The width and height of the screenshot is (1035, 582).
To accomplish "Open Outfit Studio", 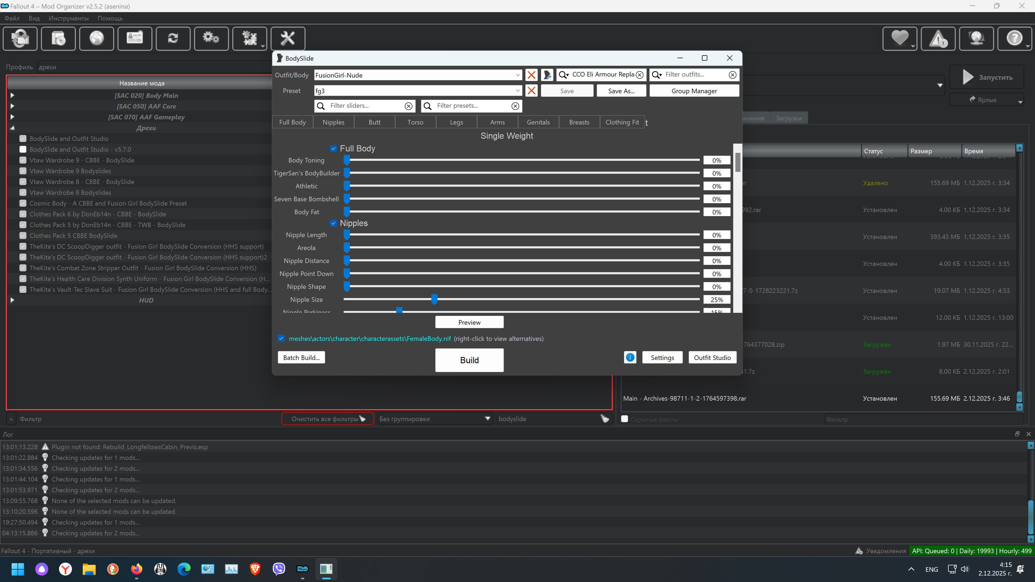I will pos(712,358).
